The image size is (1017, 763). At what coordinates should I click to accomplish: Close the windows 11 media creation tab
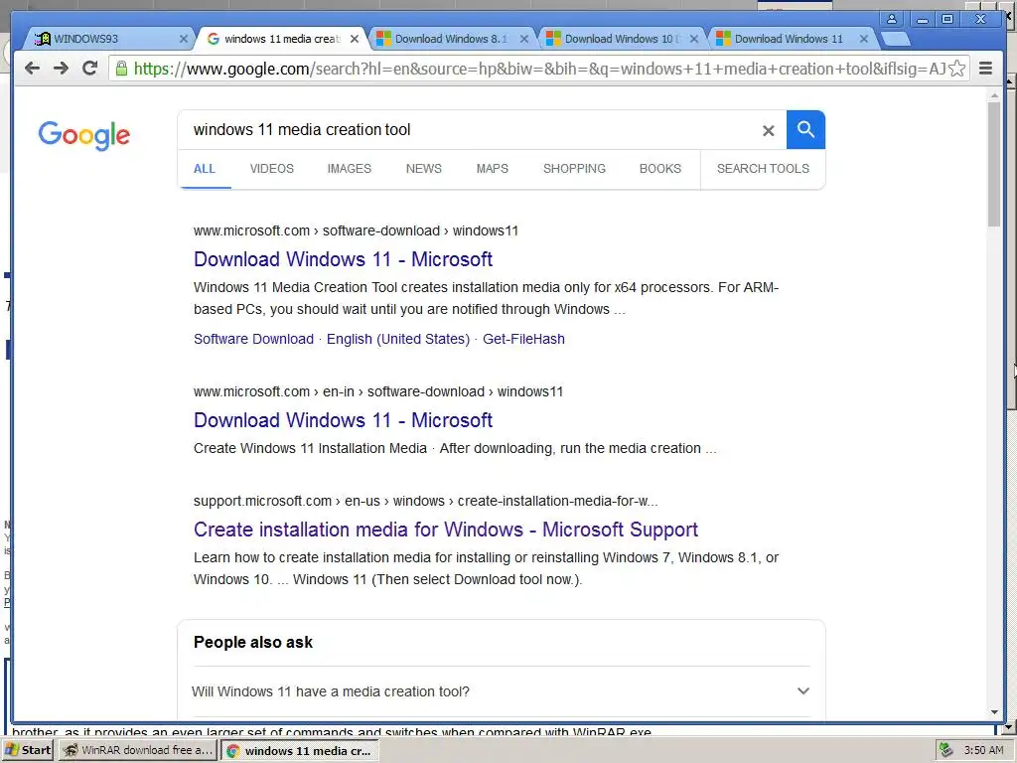pyautogui.click(x=355, y=39)
